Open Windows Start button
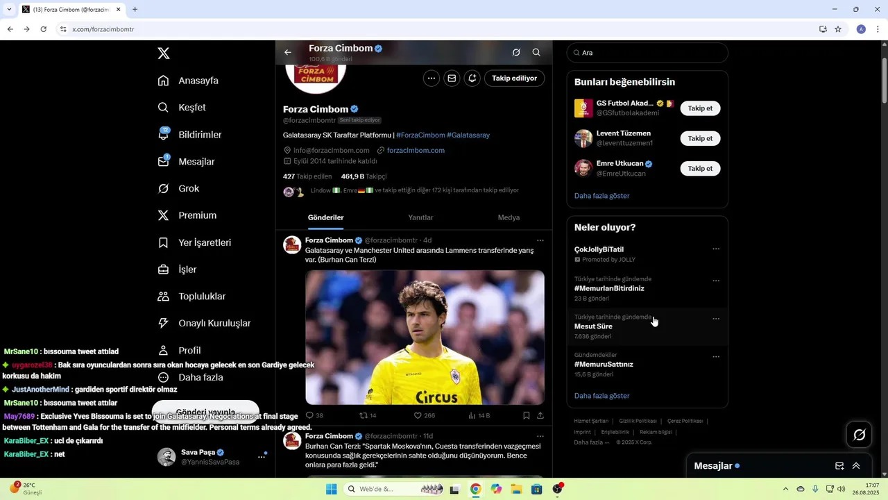 [x=332, y=489]
